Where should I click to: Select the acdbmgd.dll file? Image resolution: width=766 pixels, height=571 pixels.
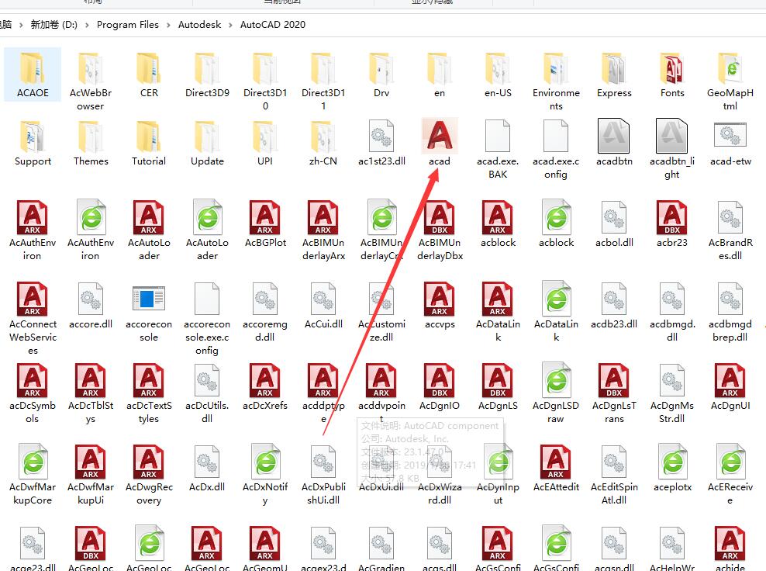[672, 312]
